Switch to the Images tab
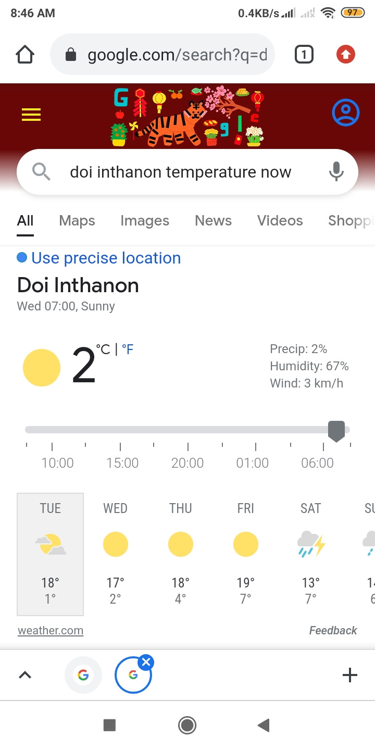 coord(145,221)
